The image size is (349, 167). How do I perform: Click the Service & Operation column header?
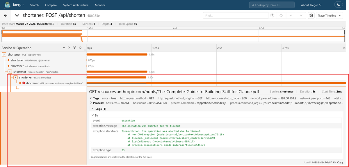tap(17, 48)
